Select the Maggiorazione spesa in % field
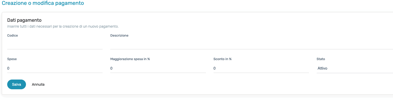Image resolution: width=393 pixels, height=100 pixels. point(158,68)
